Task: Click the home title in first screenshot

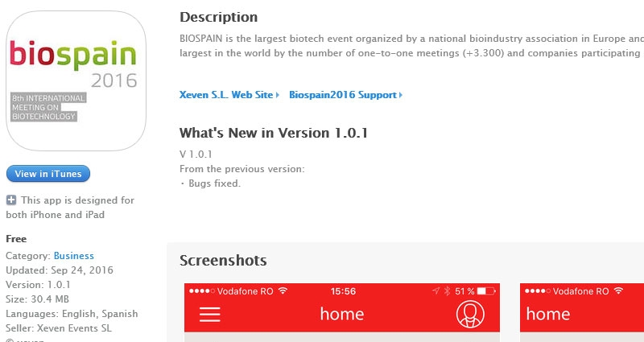Action: click(x=342, y=314)
